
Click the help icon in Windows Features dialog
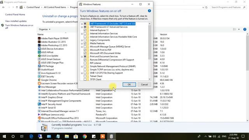point(149,11)
